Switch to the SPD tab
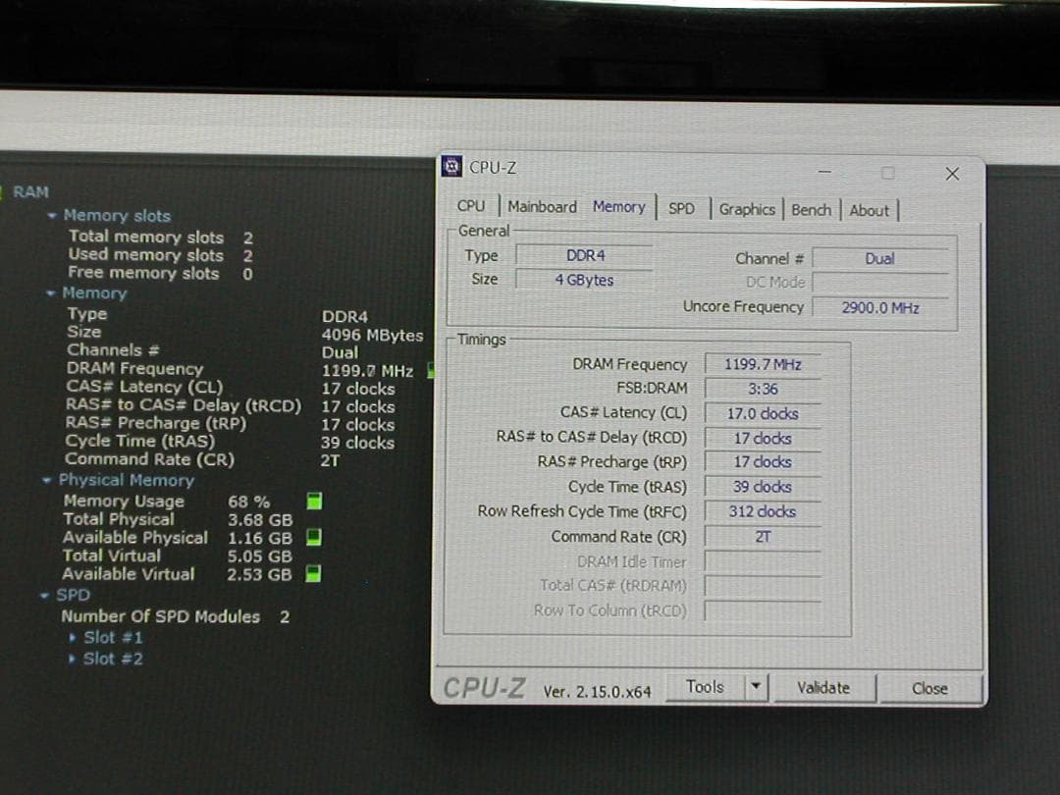This screenshot has width=1060, height=795. pos(682,209)
